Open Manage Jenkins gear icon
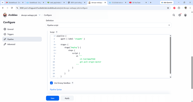Screen dimensions: 193x102 pyautogui.click(x=180, y=15)
